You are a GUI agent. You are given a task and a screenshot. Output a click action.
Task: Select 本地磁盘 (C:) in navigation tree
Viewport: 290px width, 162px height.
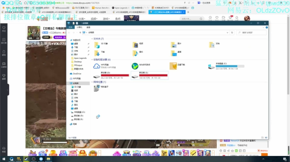78,112
